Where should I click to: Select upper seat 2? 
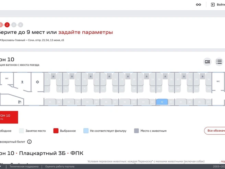pos(47,79)
